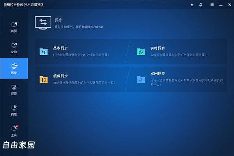Click window title 傲梅轻松备份 技术师增强版
The height and width of the screenshot is (156, 234).
pos(23,5)
